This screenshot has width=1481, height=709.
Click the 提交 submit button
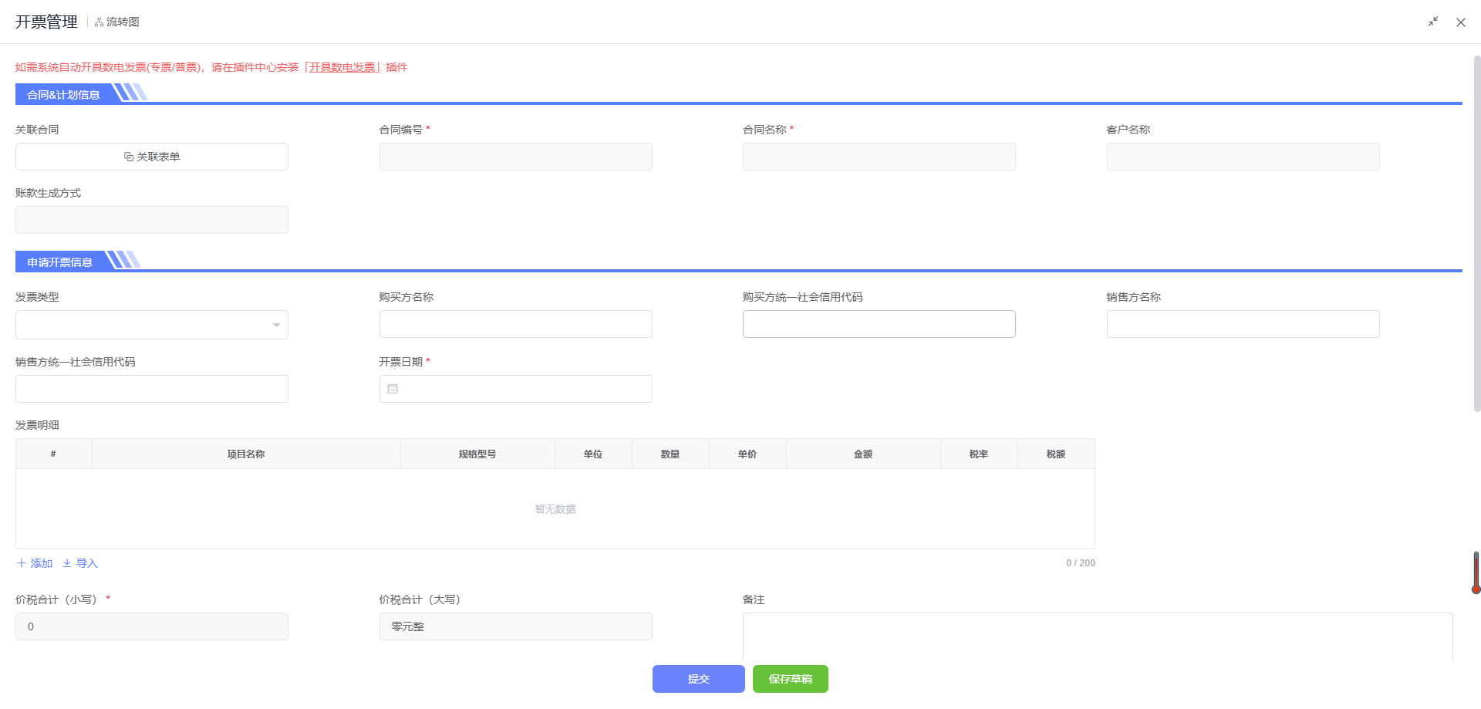coord(698,679)
